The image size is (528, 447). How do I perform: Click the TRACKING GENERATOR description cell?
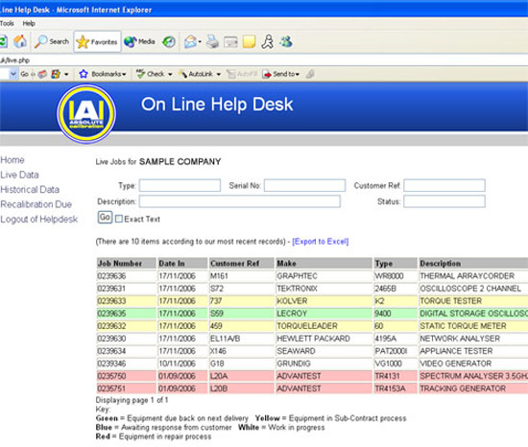(473, 388)
